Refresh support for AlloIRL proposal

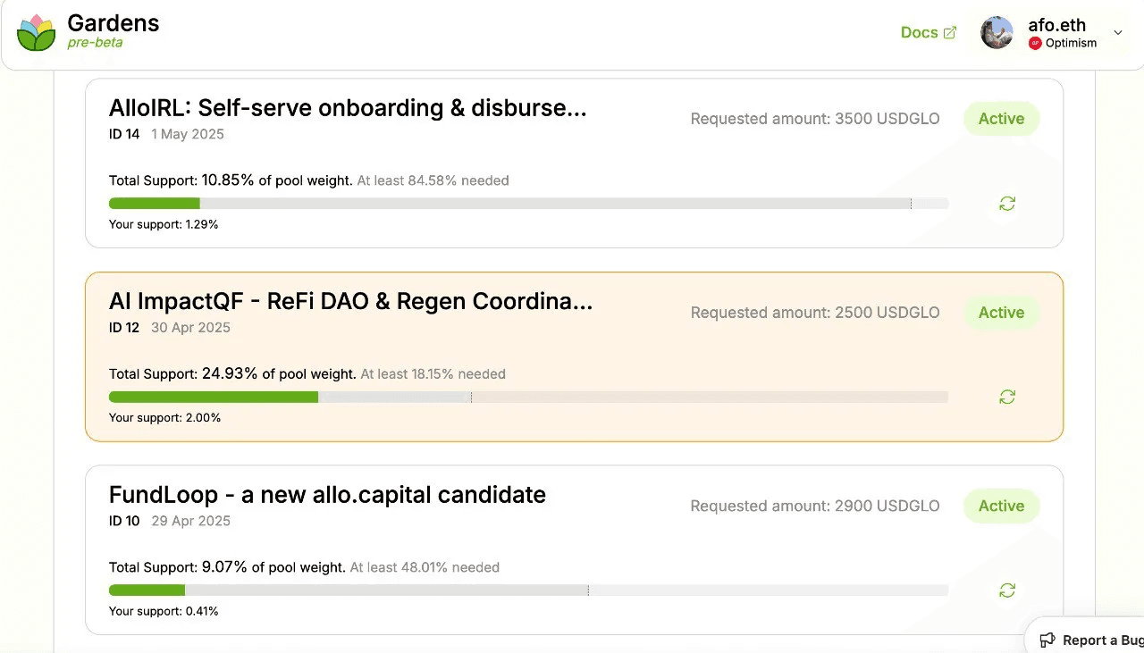click(x=1007, y=204)
